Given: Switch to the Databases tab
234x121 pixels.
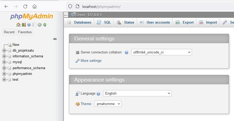Looking at the screenshot, I should point(79,23).
